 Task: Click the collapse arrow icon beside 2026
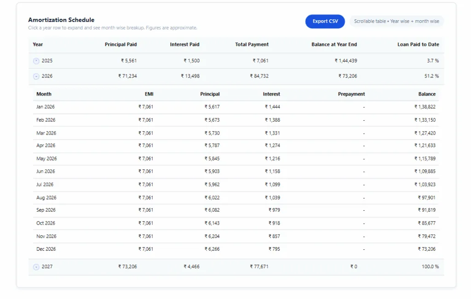pyautogui.click(x=36, y=76)
